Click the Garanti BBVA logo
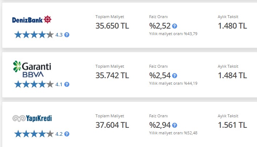The image size is (257, 147). [32, 69]
